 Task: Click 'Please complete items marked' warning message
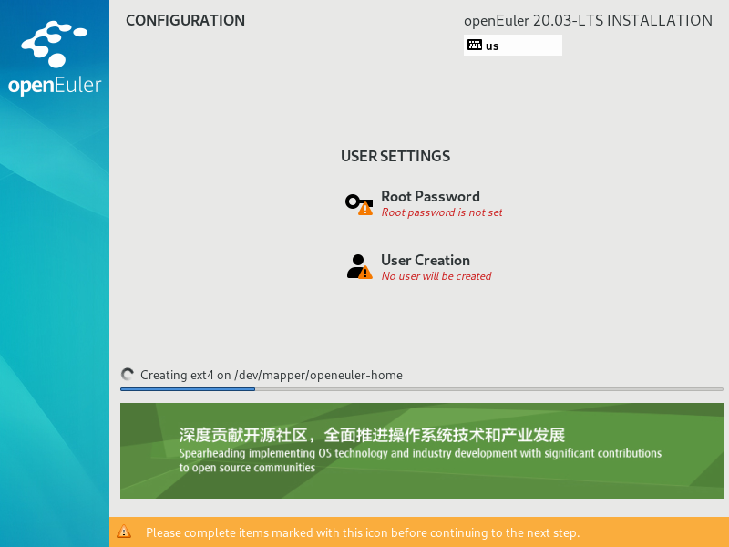363,532
